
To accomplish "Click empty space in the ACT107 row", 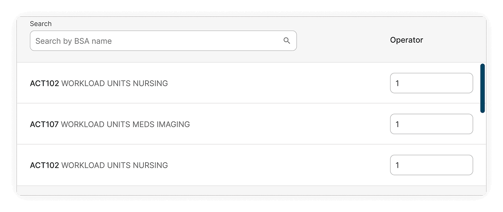I will [288, 124].
